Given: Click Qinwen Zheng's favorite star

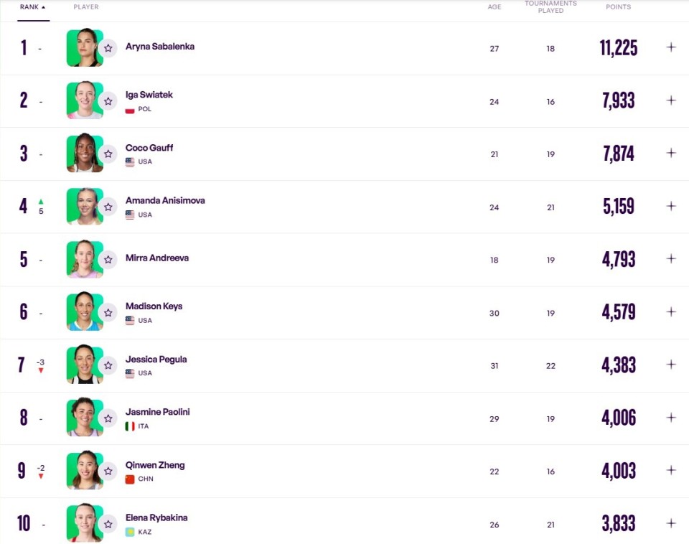Looking at the screenshot, I should [108, 471].
